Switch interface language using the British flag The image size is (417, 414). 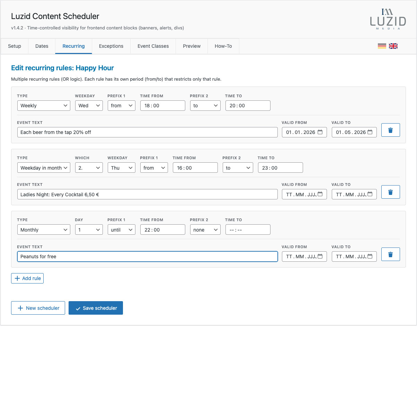(x=393, y=45)
